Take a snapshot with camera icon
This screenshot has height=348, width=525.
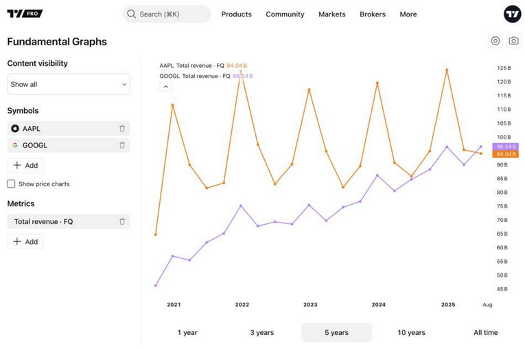pos(513,41)
